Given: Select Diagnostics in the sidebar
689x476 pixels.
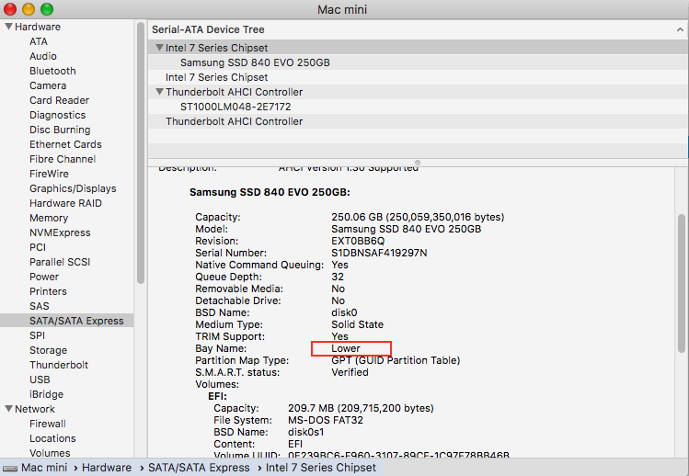Looking at the screenshot, I should [58, 115].
